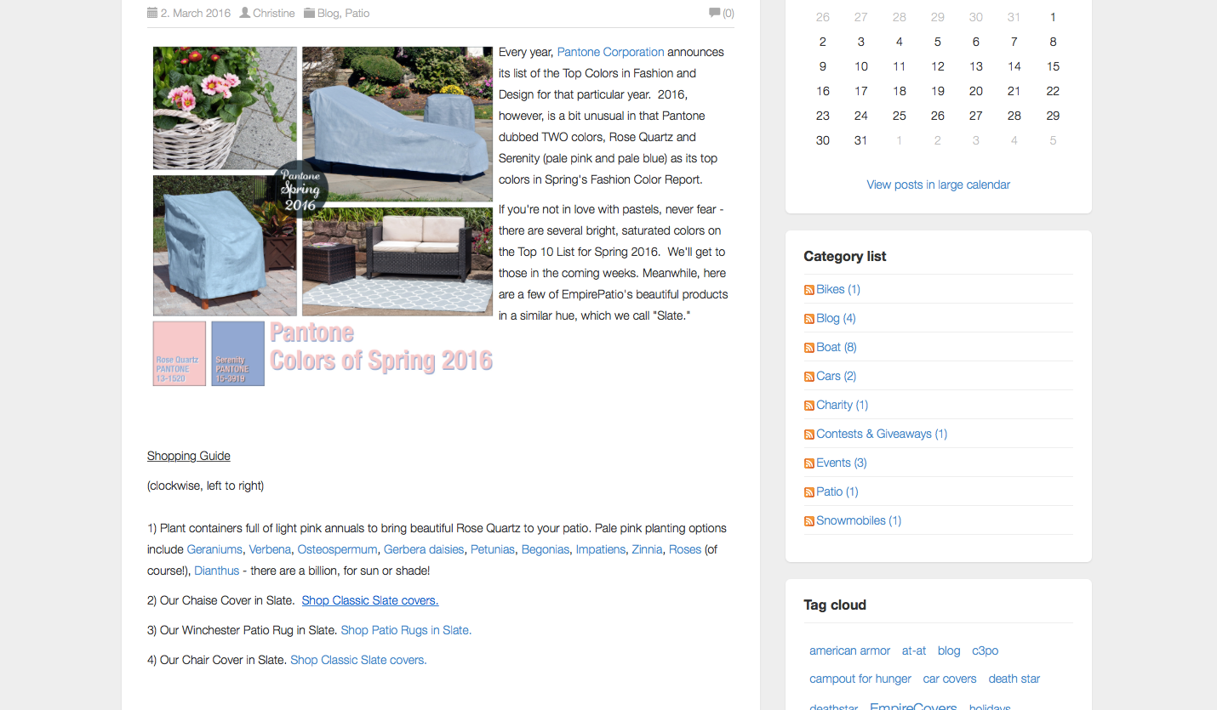Image resolution: width=1217 pixels, height=710 pixels.
Task: Select the Patio category in post header
Action: click(357, 13)
